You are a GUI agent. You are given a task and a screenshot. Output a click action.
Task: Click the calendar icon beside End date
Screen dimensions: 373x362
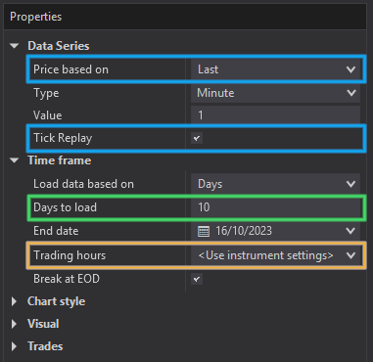(x=204, y=231)
